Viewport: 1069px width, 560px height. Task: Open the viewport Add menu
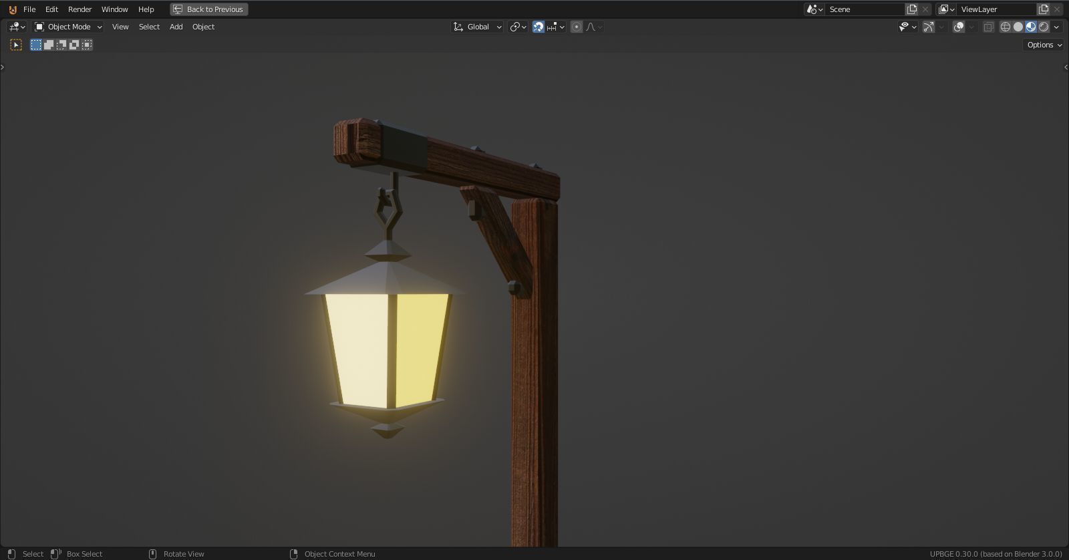click(x=176, y=27)
